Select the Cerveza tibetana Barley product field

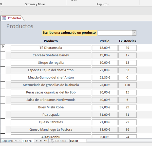(51, 55)
